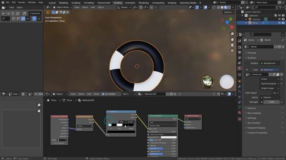
Task: Select the tweak play tool icon
Action: (x=48, y=12)
